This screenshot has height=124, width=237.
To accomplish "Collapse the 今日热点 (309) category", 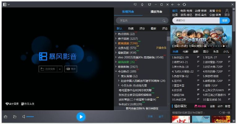I will 116,72.
